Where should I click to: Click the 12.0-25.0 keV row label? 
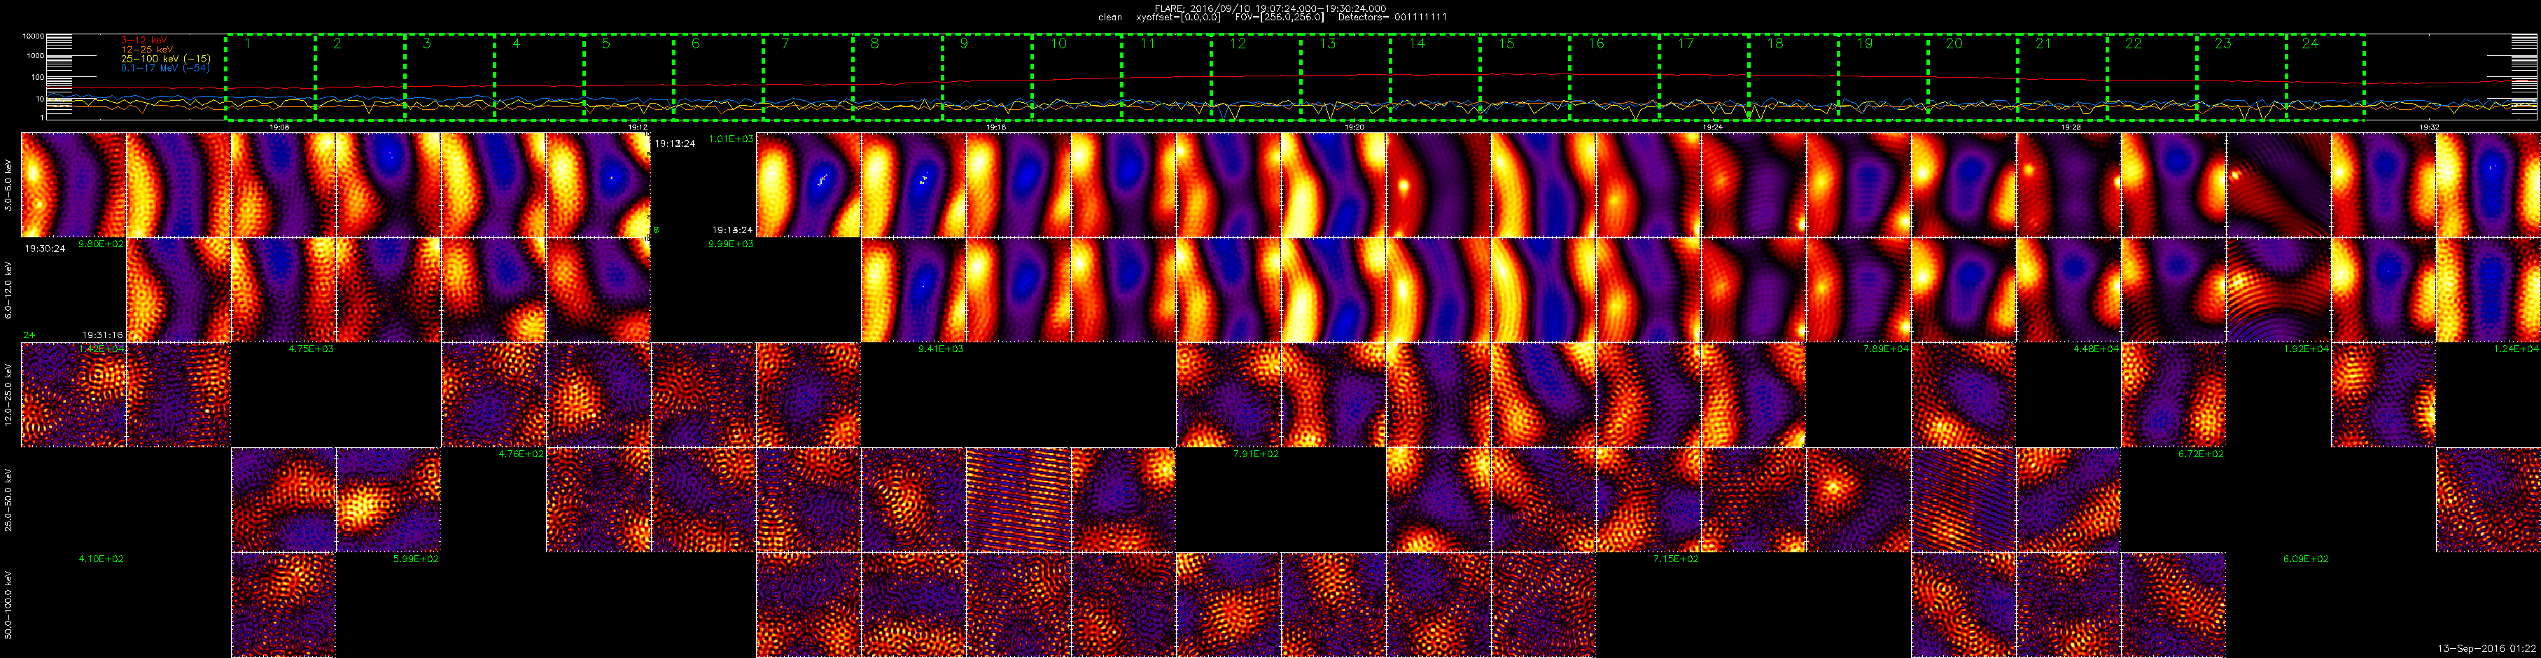tap(9, 395)
